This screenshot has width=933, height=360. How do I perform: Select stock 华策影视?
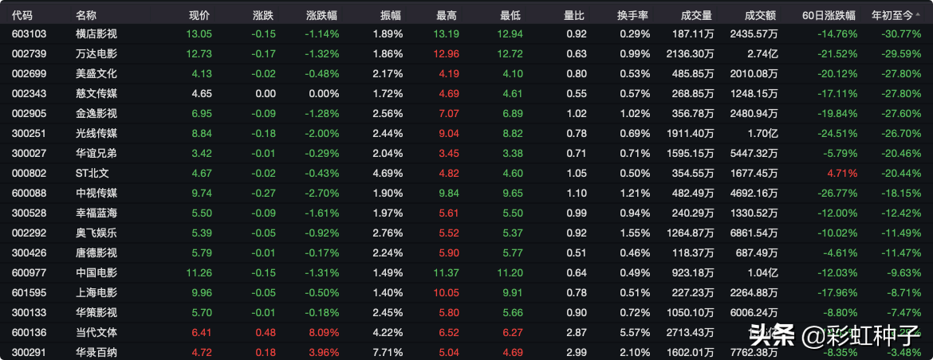[x=96, y=312]
